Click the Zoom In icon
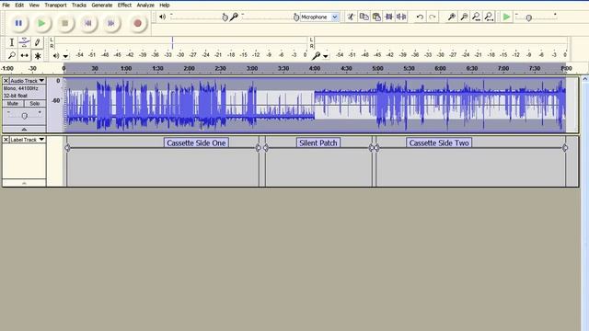The height and width of the screenshot is (331, 589). (452, 17)
